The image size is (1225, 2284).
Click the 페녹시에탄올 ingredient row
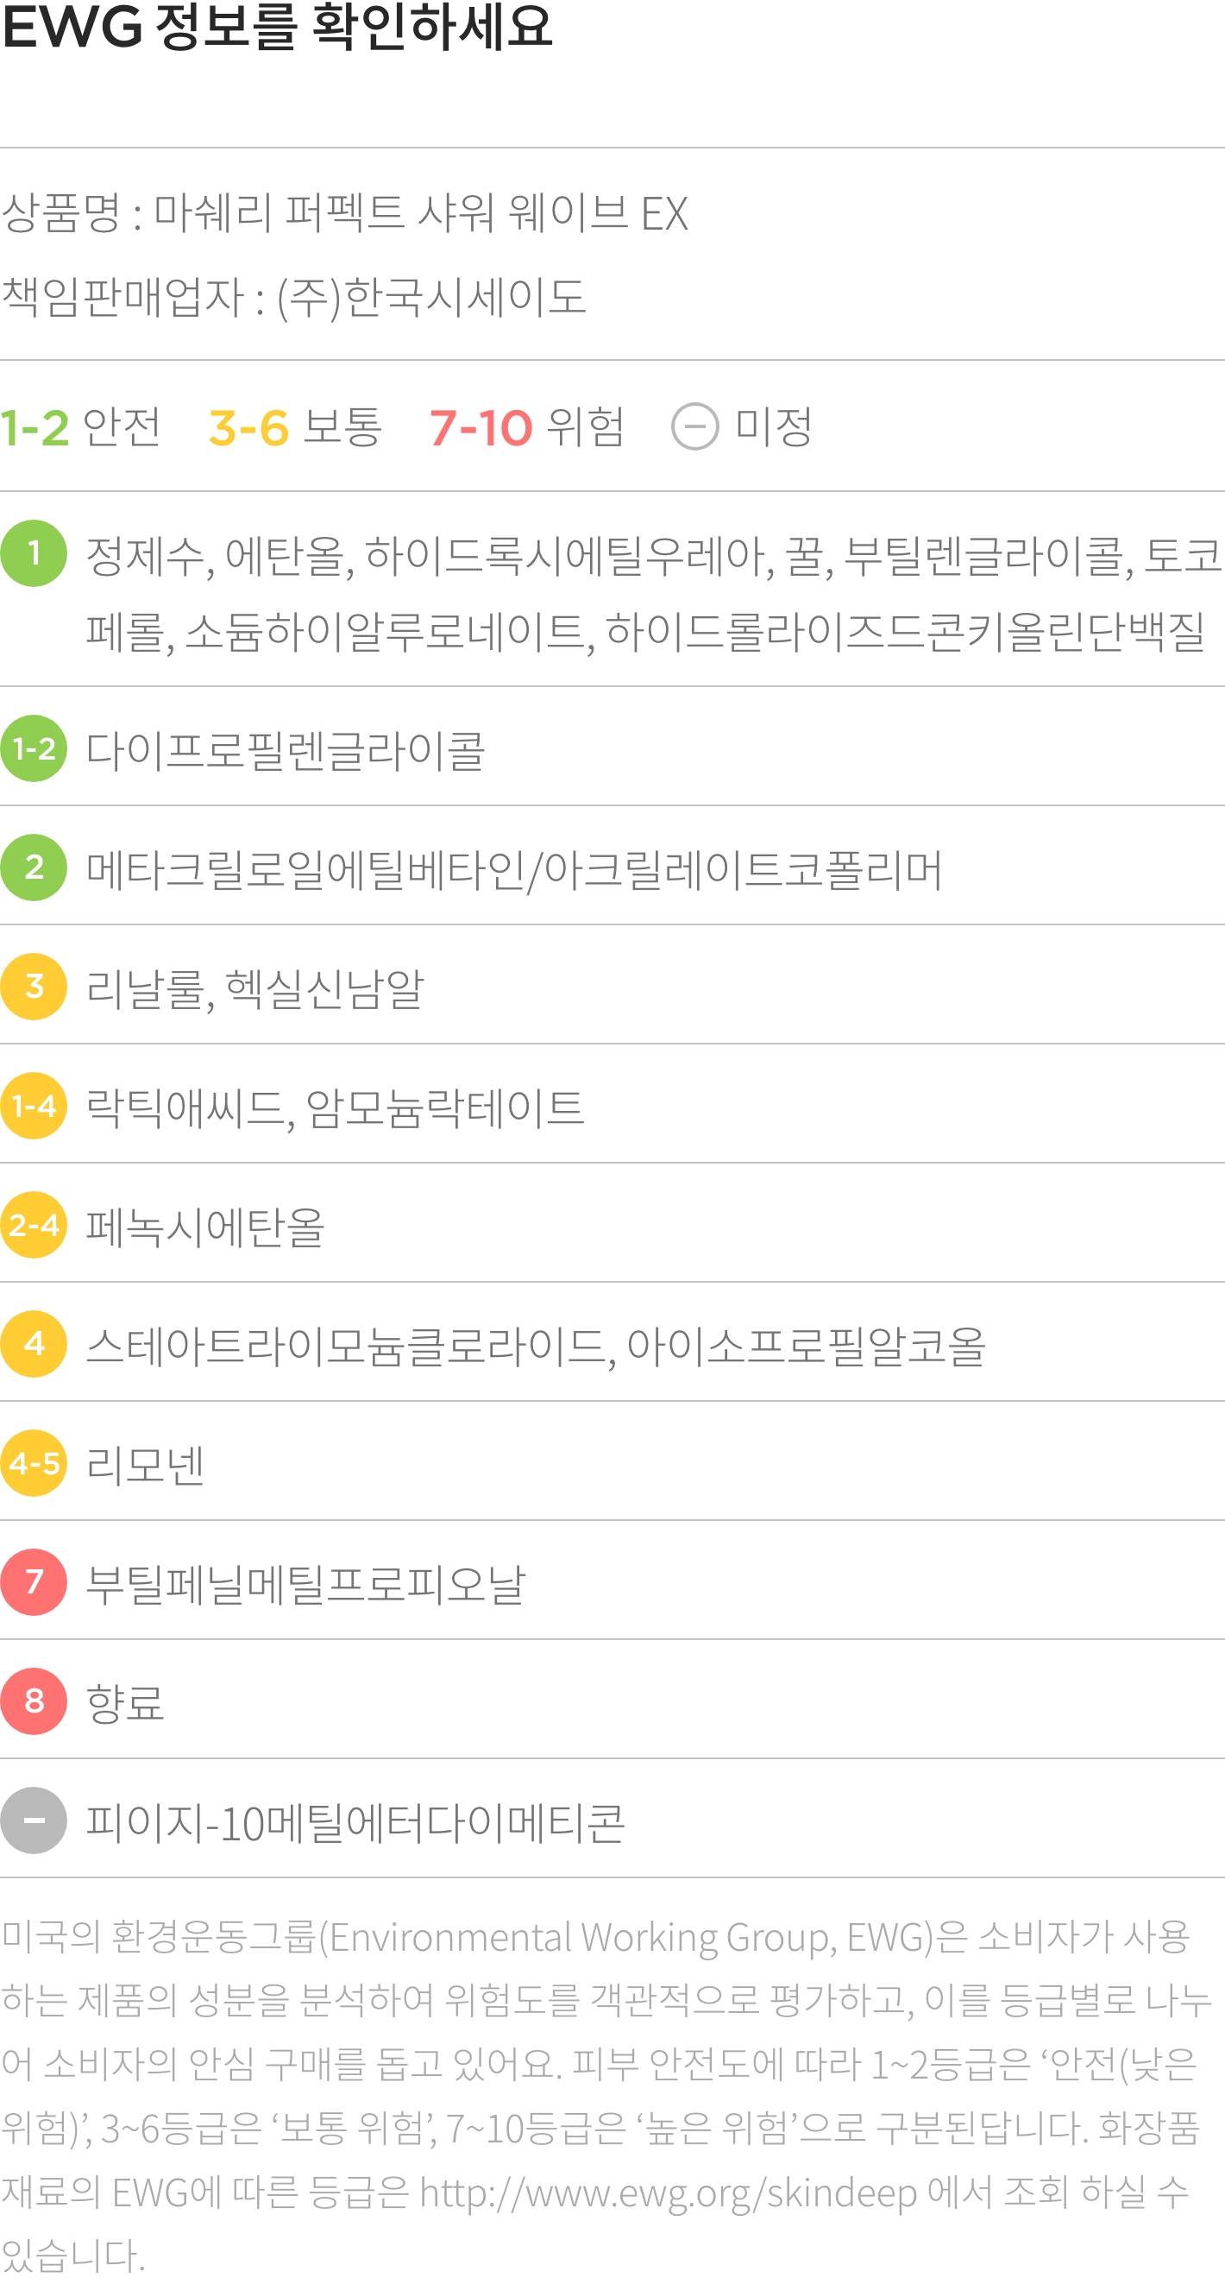tap(612, 1225)
